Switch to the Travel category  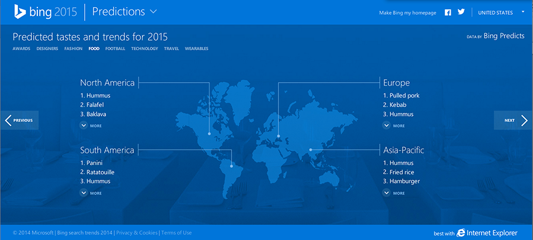coord(171,48)
